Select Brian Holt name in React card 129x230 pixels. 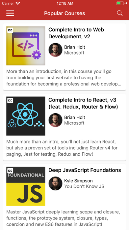point(74,117)
